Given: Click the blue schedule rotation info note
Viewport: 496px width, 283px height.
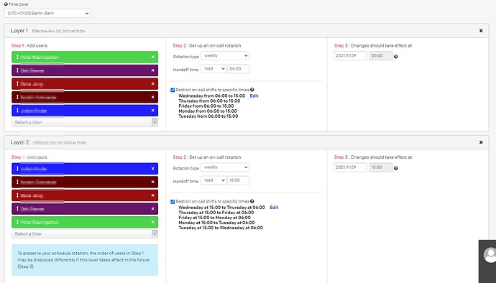Looking at the screenshot, I should click(85, 260).
